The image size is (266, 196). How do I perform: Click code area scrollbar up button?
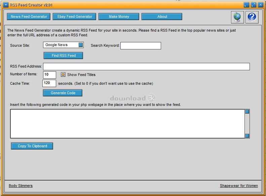click(x=247, y=112)
